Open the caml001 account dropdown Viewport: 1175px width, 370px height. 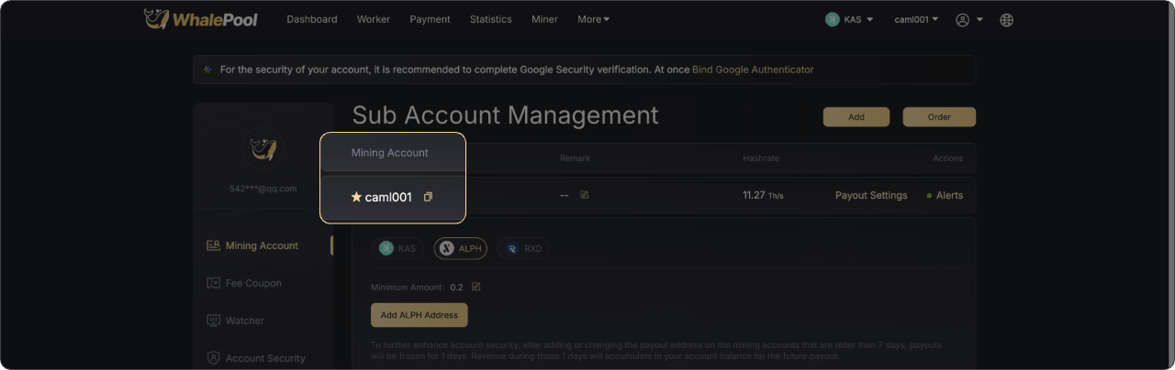click(916, 19)
